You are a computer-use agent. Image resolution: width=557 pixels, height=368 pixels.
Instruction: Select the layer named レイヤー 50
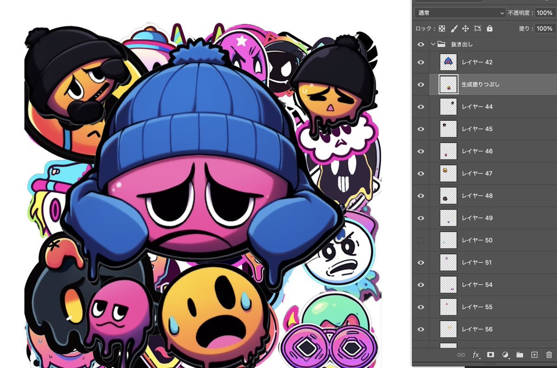point(477,240)
